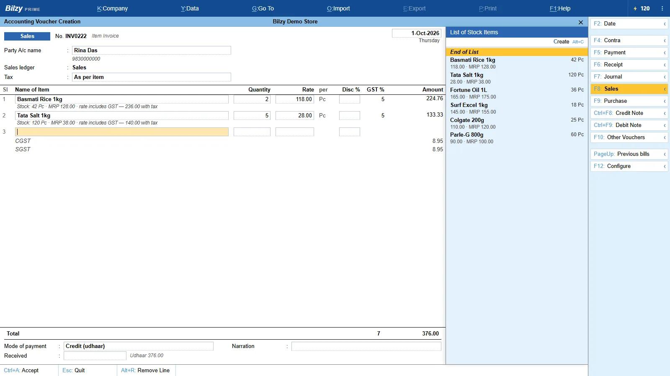Expand the F5 Payment chevron
The image size is (670, 376).
click(x=665, y=53)
